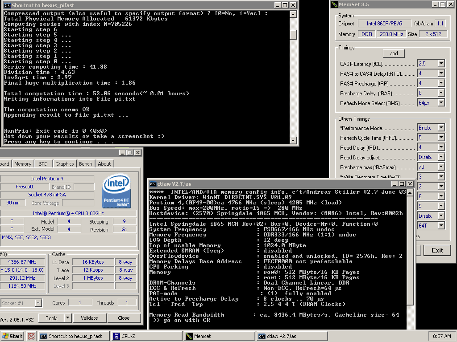Click the ctiaw window title bar icon
Image resolution: width=457 pixels, height=342 pixels.
point(153,184)
